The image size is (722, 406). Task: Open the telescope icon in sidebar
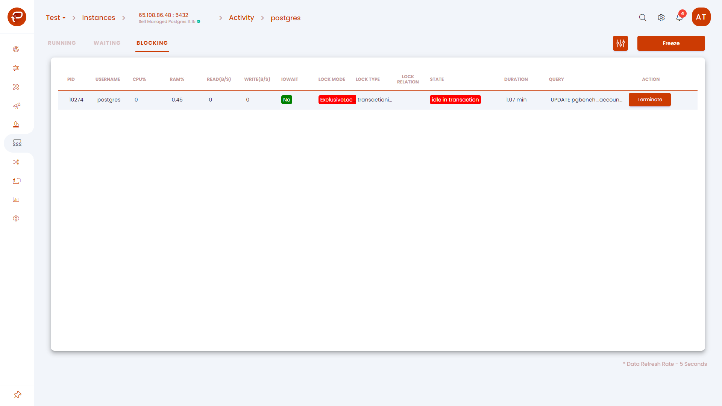pyautogui.click(x=17, y=106)
